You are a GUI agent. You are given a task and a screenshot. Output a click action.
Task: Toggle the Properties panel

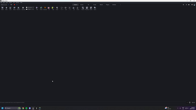[87, 8]
